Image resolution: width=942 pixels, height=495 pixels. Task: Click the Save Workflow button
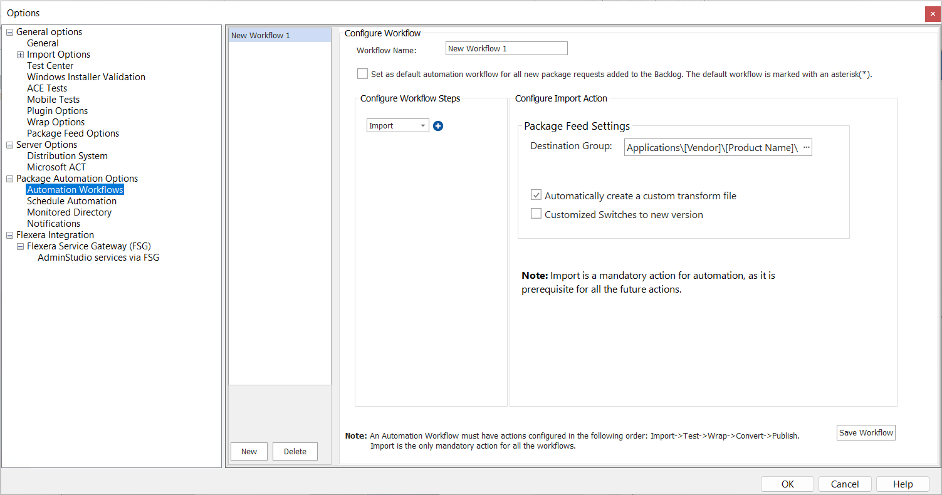click(866, 433)
